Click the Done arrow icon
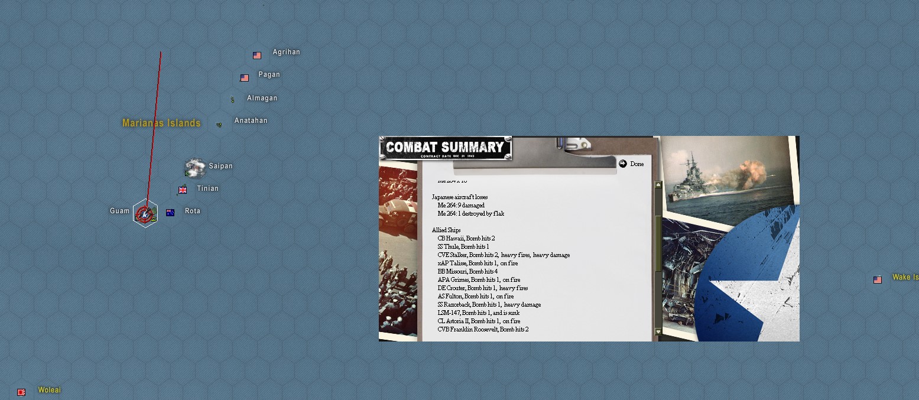 point(623,164)
